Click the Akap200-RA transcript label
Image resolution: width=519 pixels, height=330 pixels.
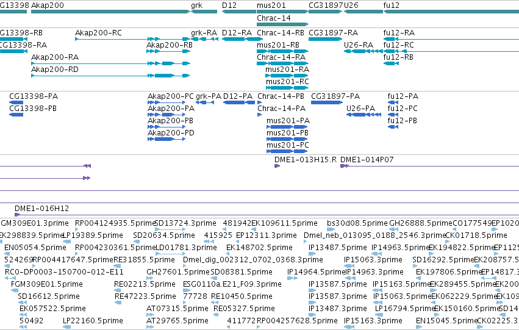point(55,57)
